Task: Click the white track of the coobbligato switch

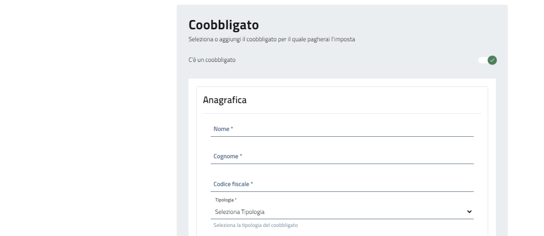Action: tap(482, 60)
